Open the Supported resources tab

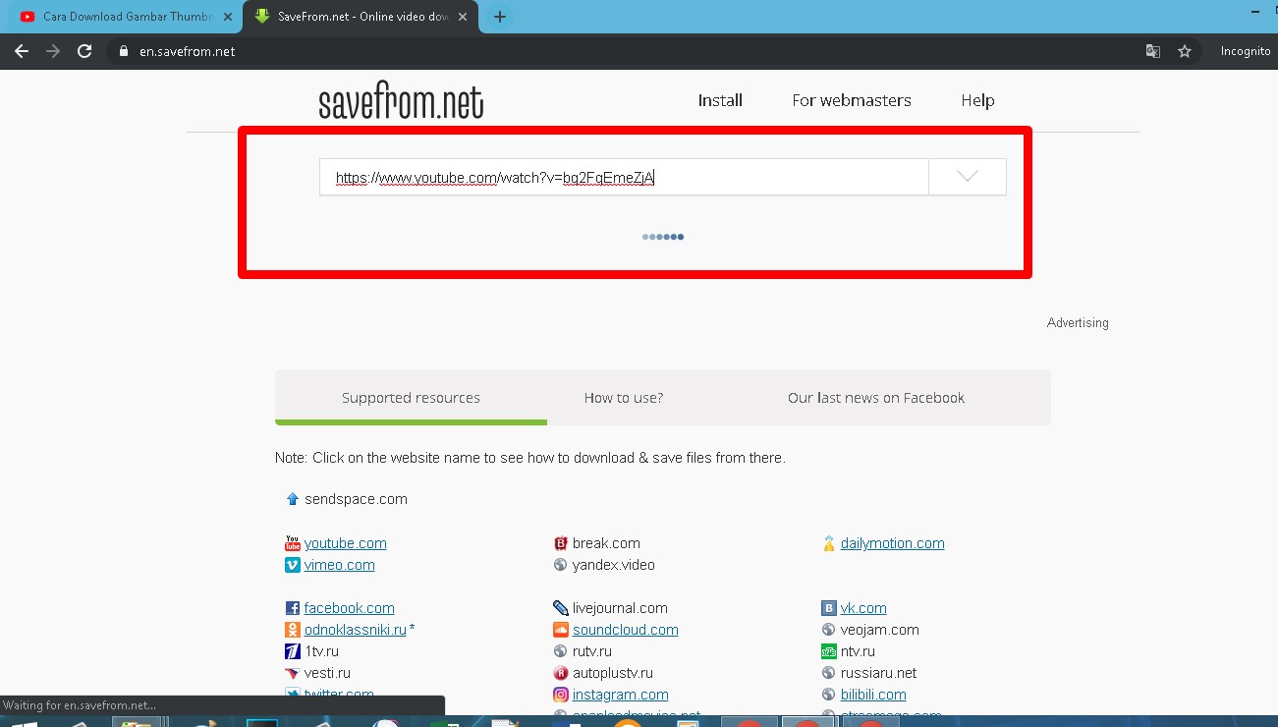411,398
